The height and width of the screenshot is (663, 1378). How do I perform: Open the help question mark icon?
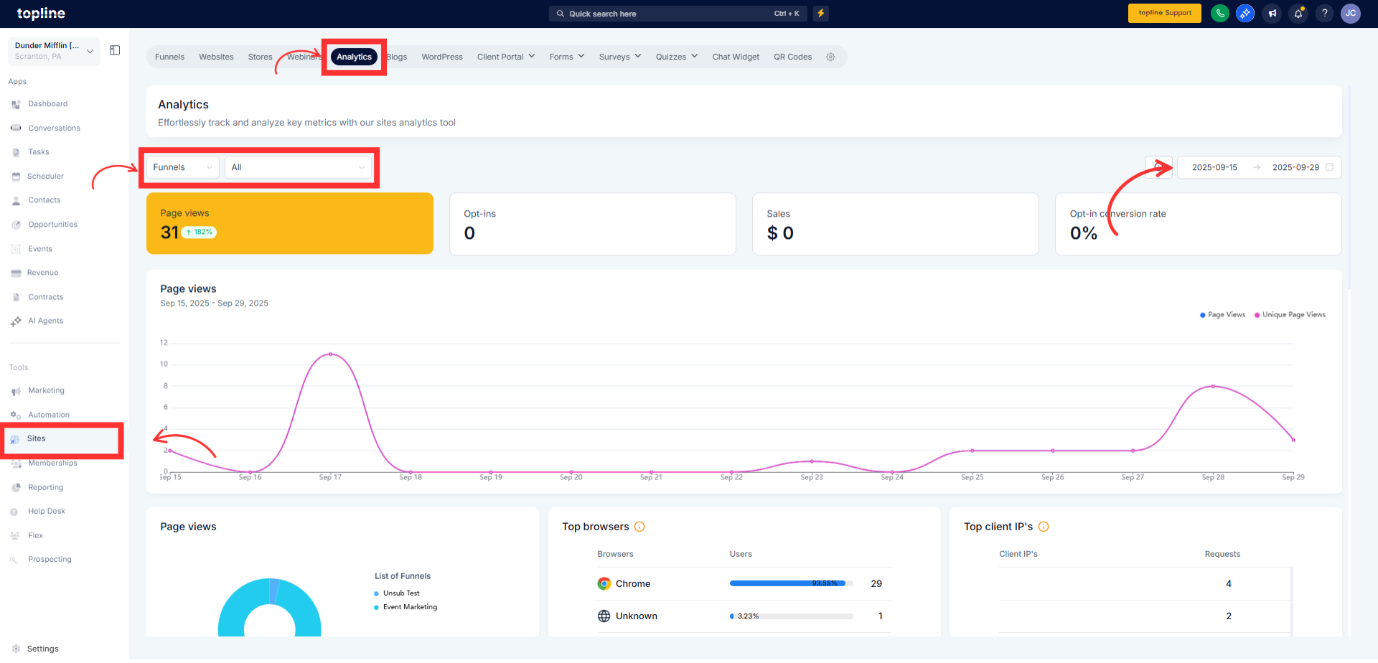point(1325,14)
